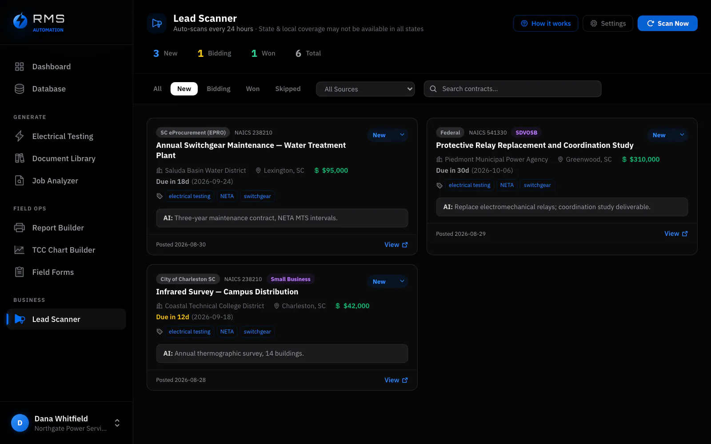Click the Scan Now button

coord(667,24)
